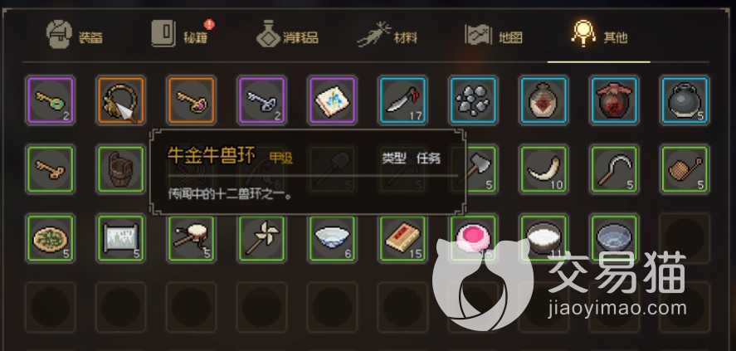Select the purple-bordered green gem key
This screenshot has width=736, height=351.
point(51,100)
